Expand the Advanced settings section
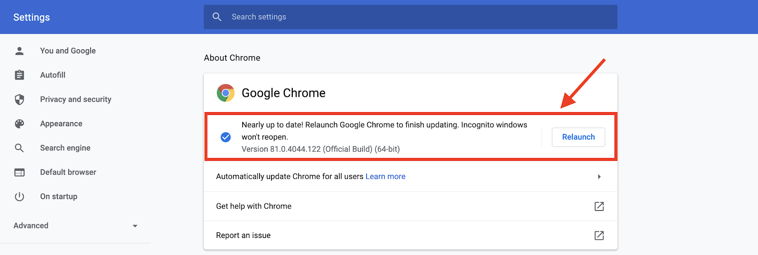This screenshot has width=758, height=255. click(135, 226)
